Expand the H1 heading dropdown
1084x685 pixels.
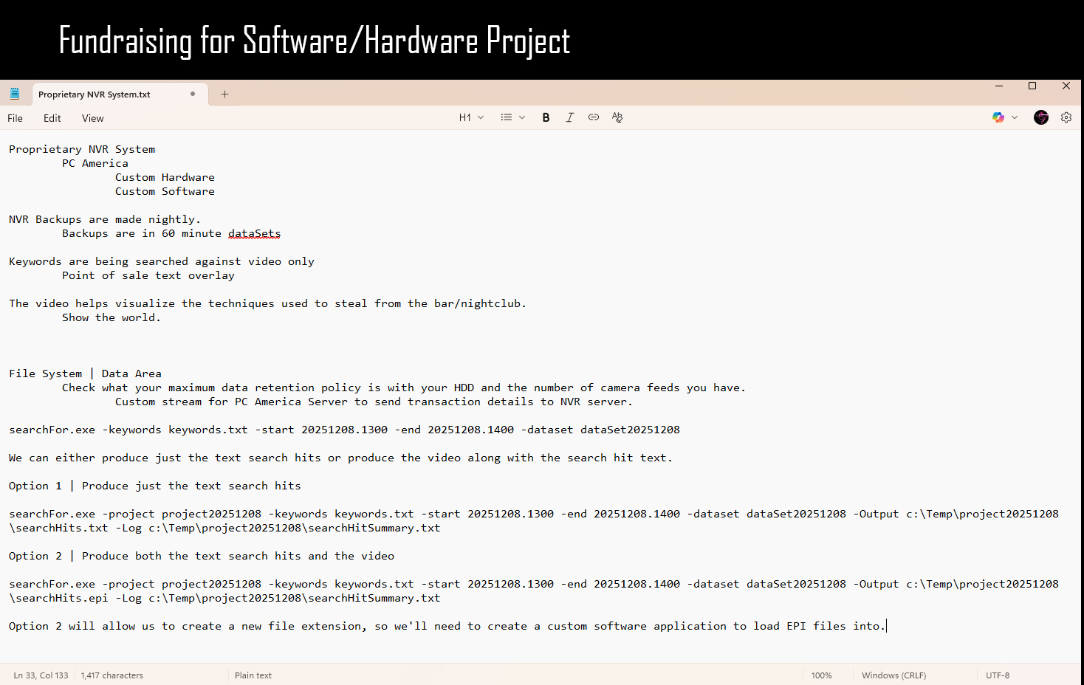471,117
